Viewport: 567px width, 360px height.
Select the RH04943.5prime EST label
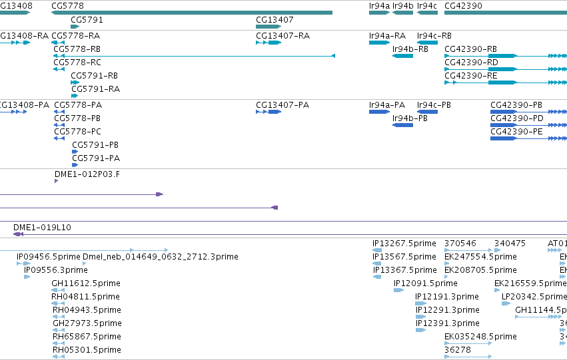point(87,310)
